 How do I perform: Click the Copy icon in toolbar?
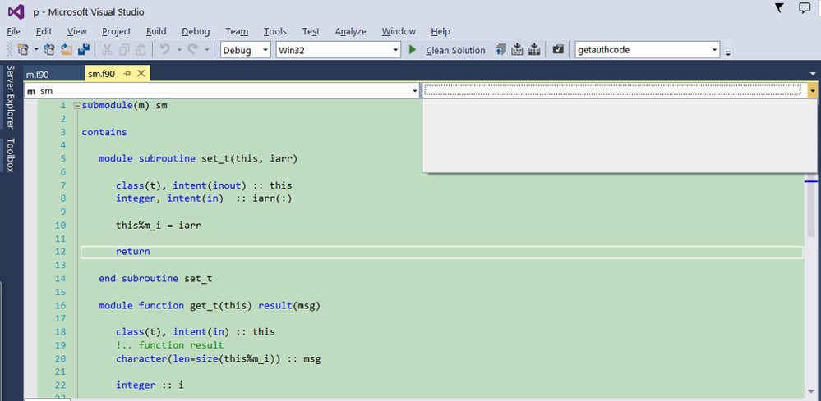[124, 49]
